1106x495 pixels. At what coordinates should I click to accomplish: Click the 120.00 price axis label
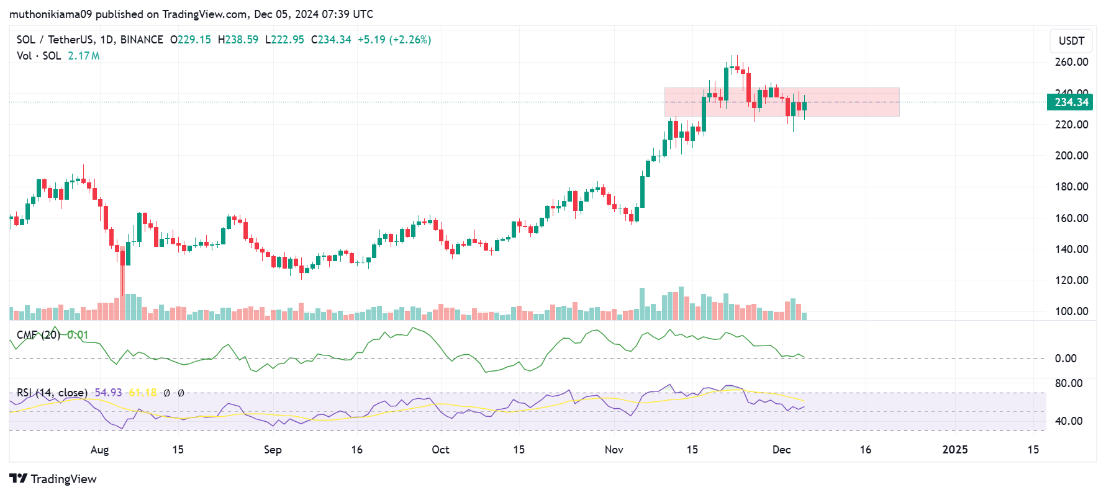coord(1071,280)
